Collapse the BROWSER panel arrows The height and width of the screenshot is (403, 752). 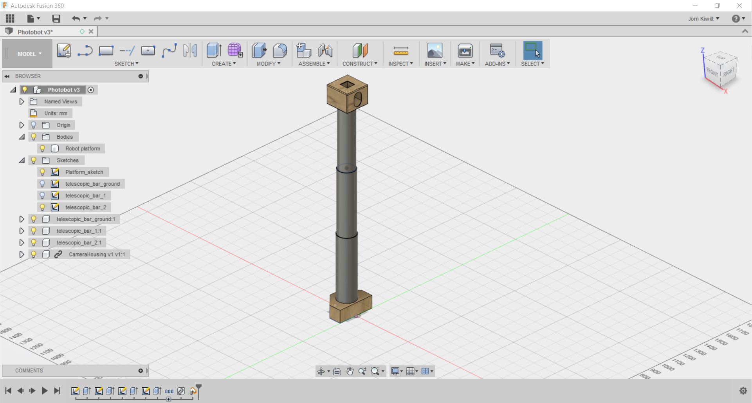coord(7,76)
